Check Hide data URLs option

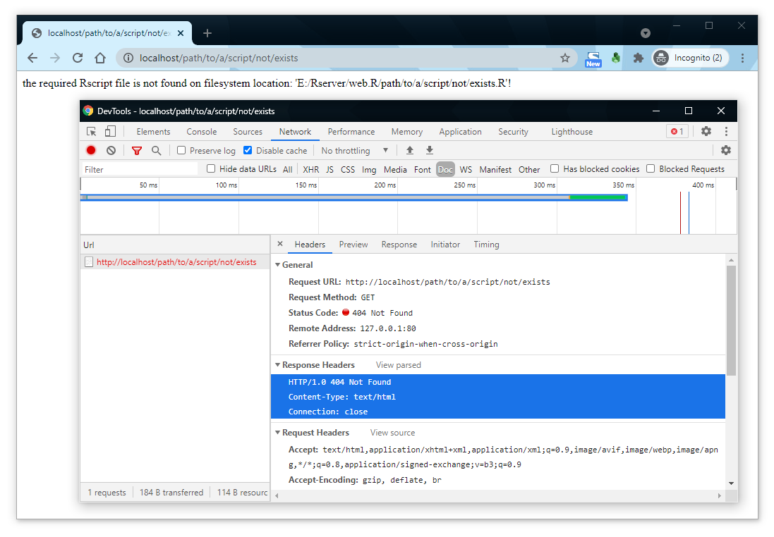pos(211,168)
